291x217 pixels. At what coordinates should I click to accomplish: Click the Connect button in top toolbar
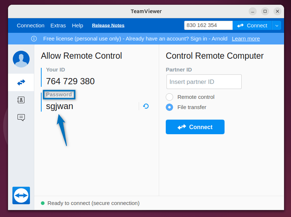point(252,26)
